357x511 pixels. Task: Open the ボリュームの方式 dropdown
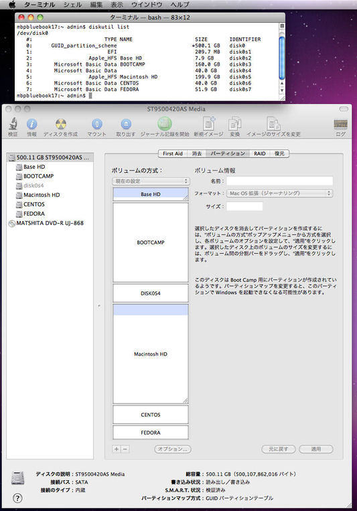coord(151,181)
